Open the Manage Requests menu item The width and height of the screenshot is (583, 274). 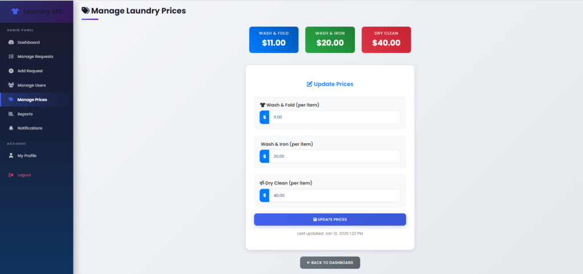(x=35, y=57)
